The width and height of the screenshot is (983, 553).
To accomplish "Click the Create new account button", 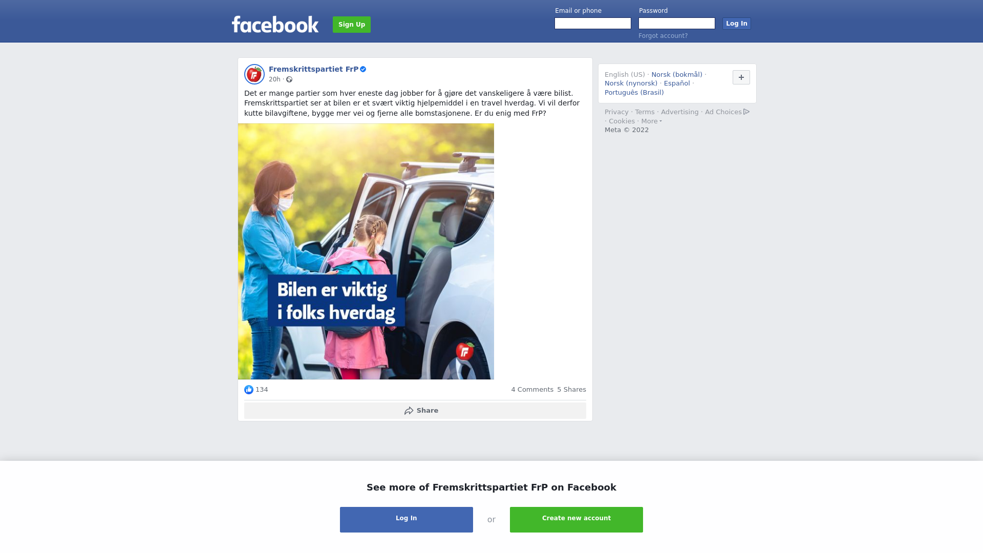I will click(576, 520).
